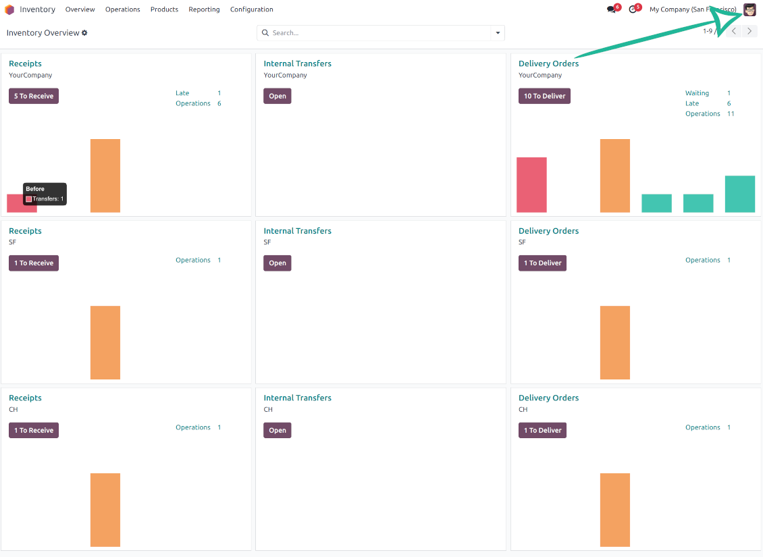
Task: Expand the search options dropdown arrow
Action: 498,33
